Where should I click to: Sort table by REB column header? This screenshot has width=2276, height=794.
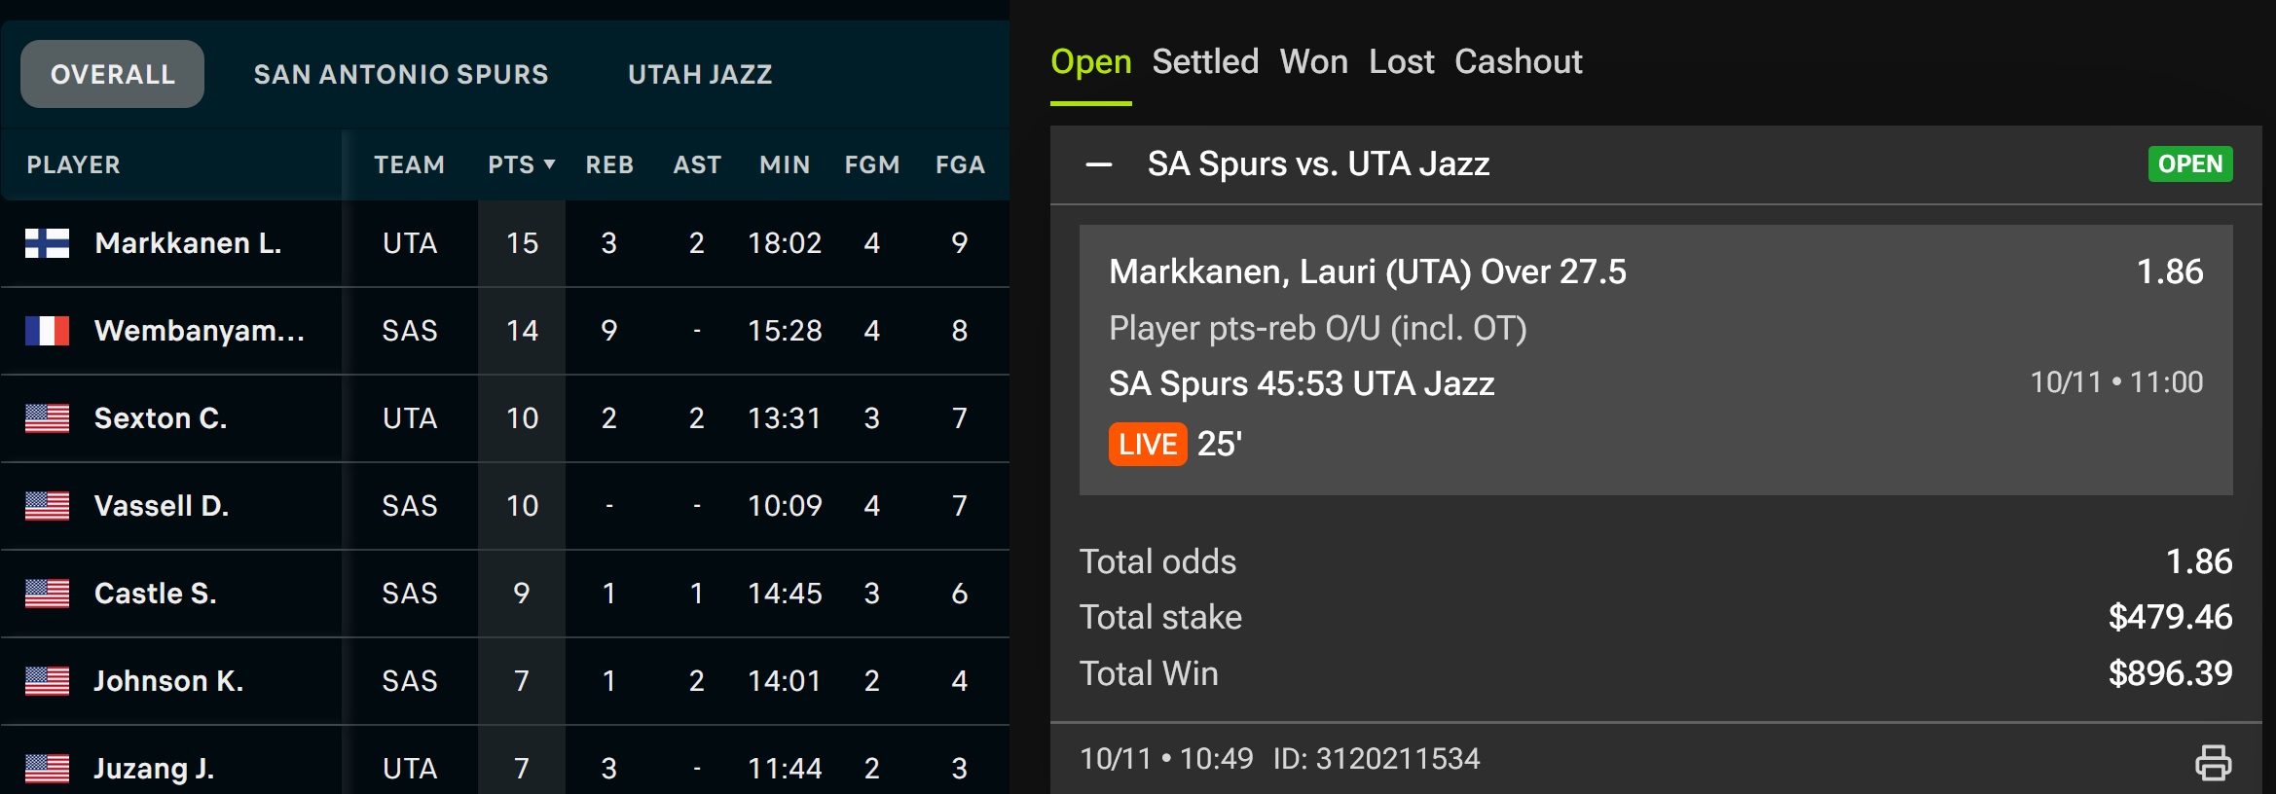click(609, 164)
